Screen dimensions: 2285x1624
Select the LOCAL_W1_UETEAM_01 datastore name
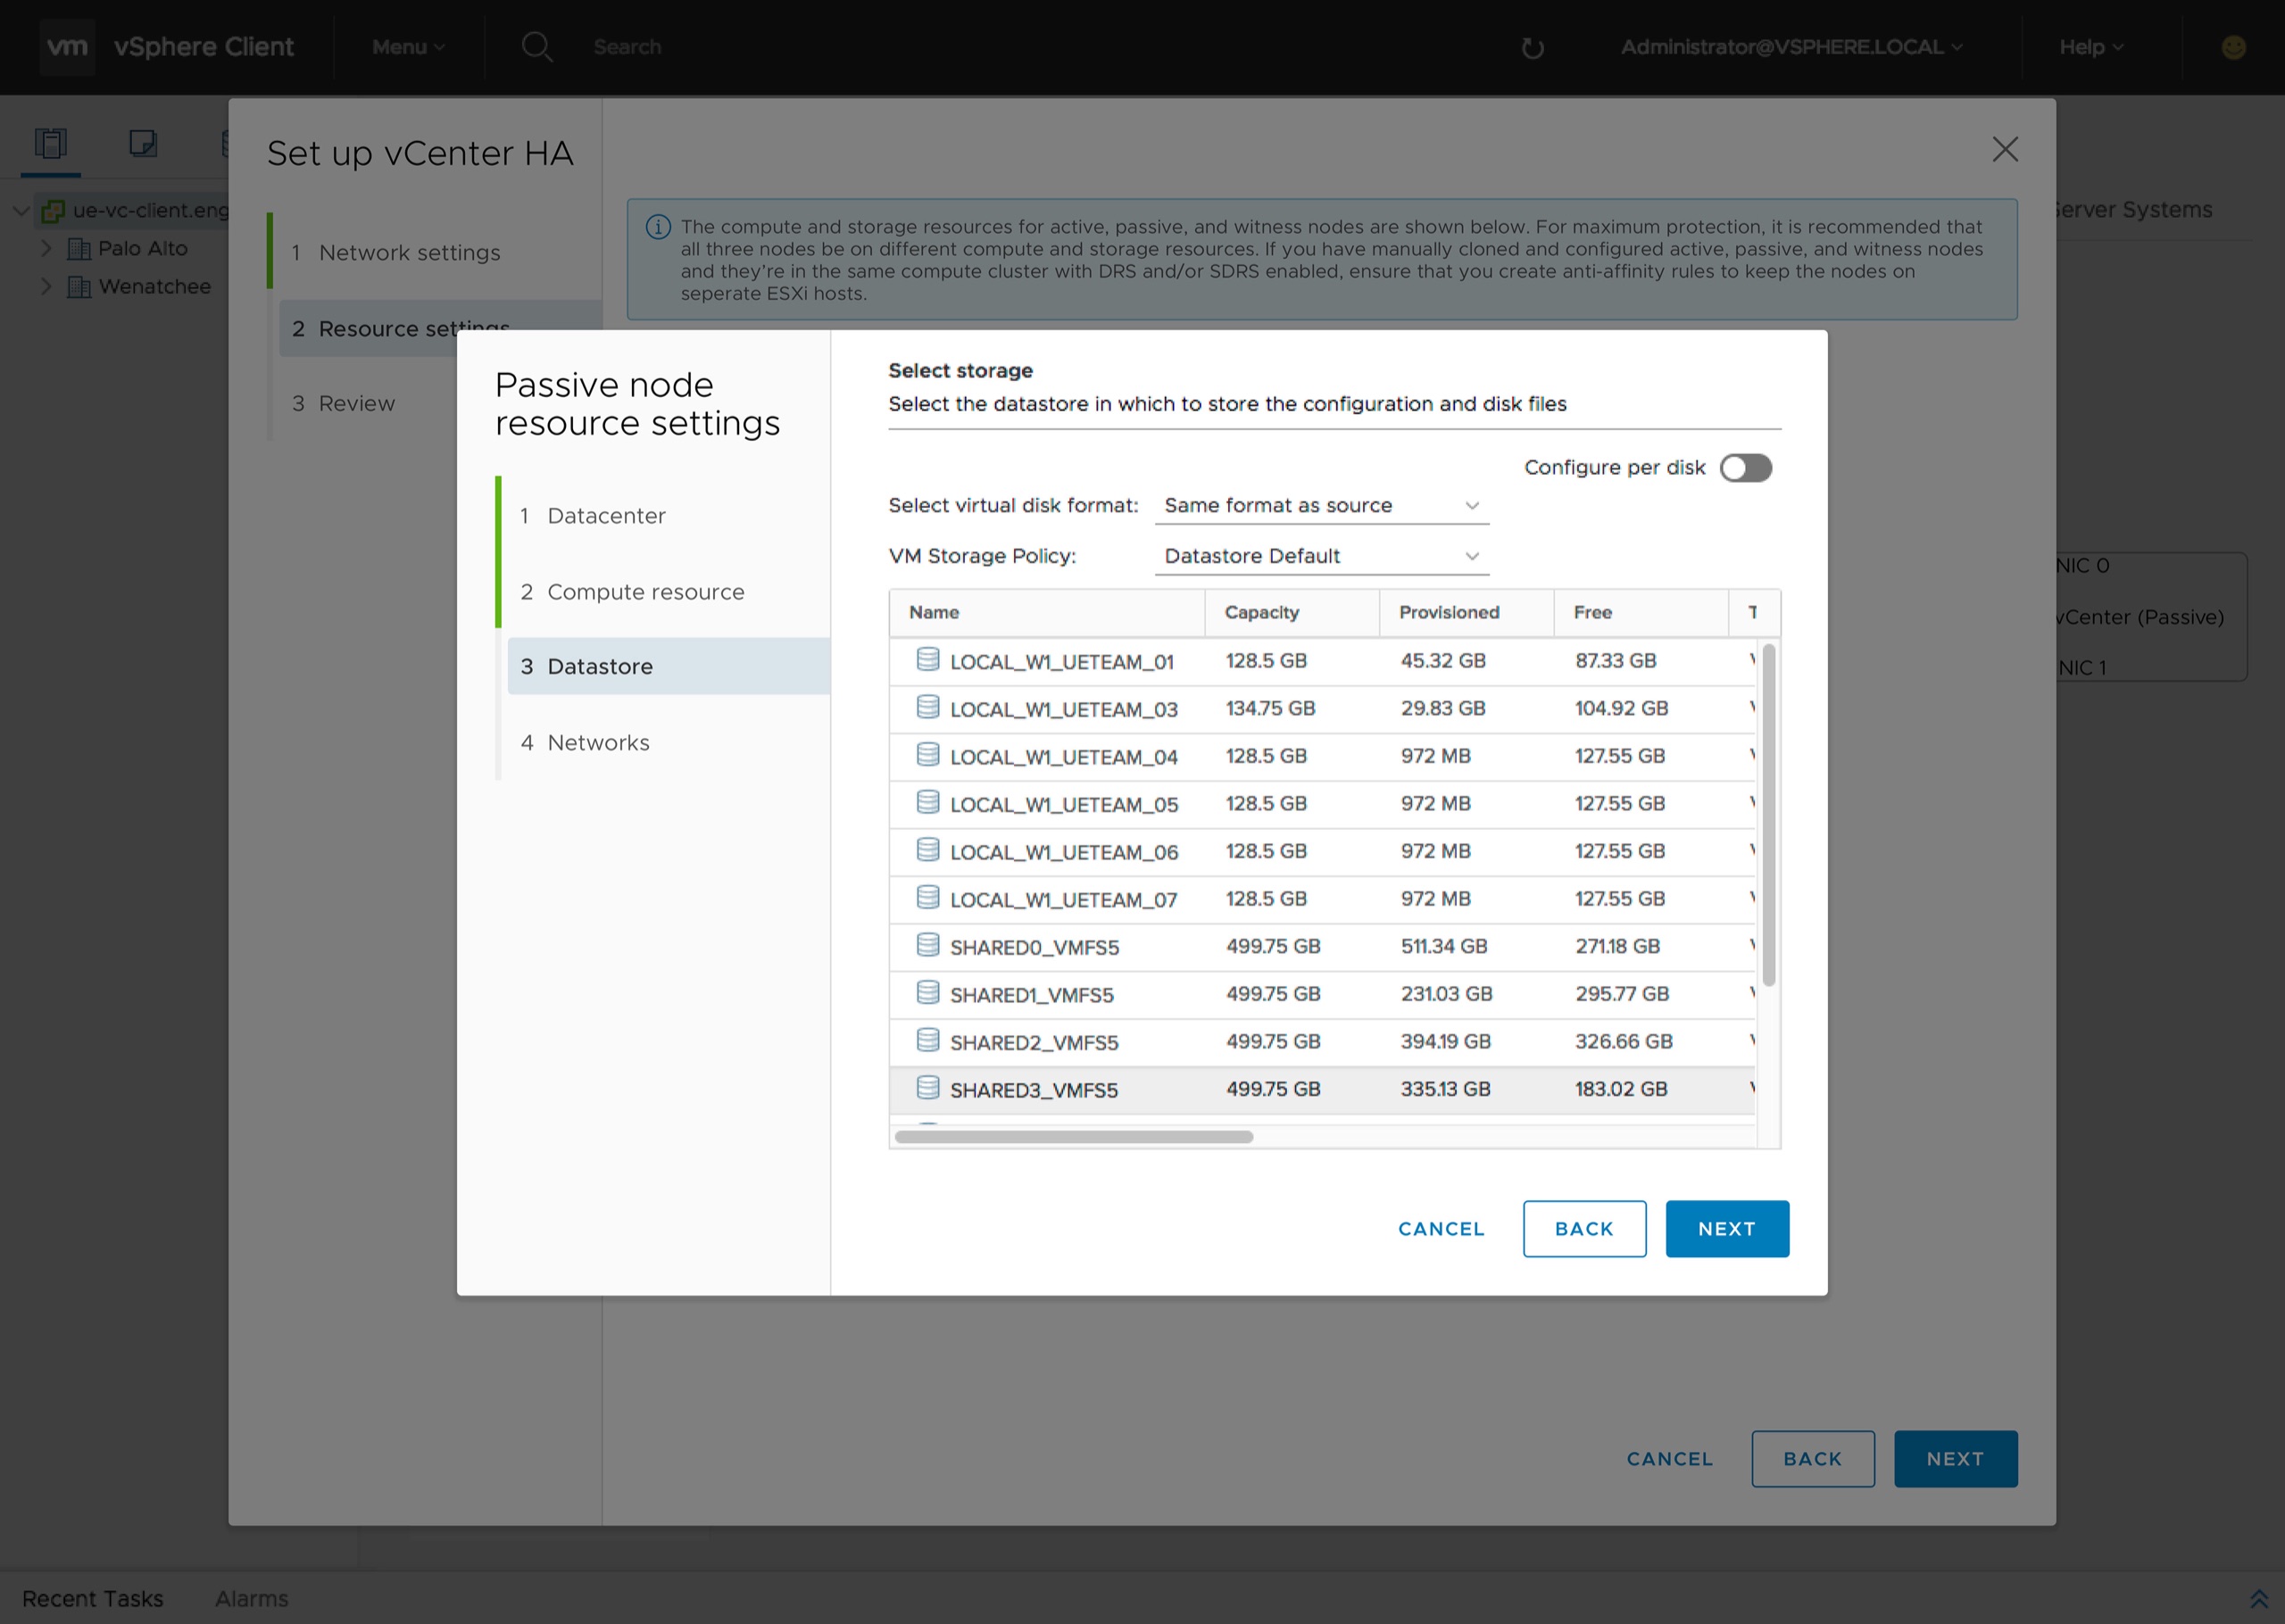point(1061,662)
